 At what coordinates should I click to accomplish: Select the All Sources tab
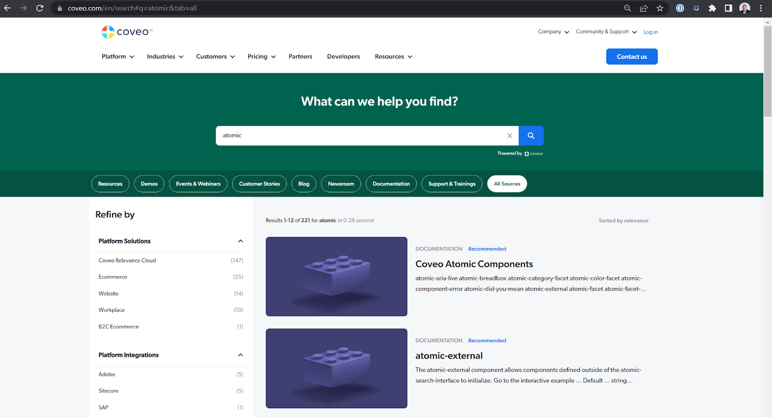(x=507, y=184)
